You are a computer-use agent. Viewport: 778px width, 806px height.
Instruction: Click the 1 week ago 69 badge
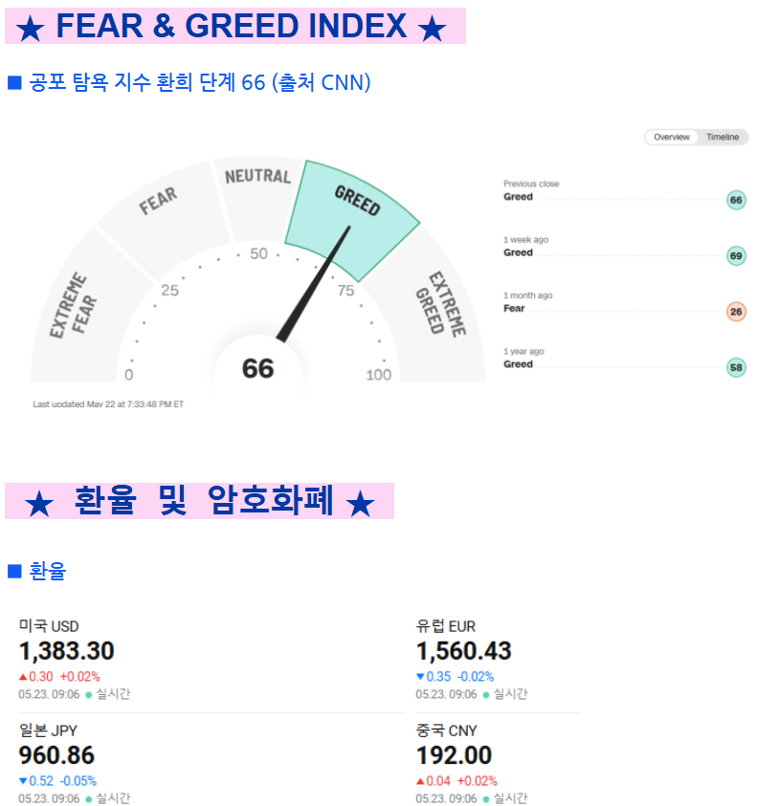click(x=736, y=256)
